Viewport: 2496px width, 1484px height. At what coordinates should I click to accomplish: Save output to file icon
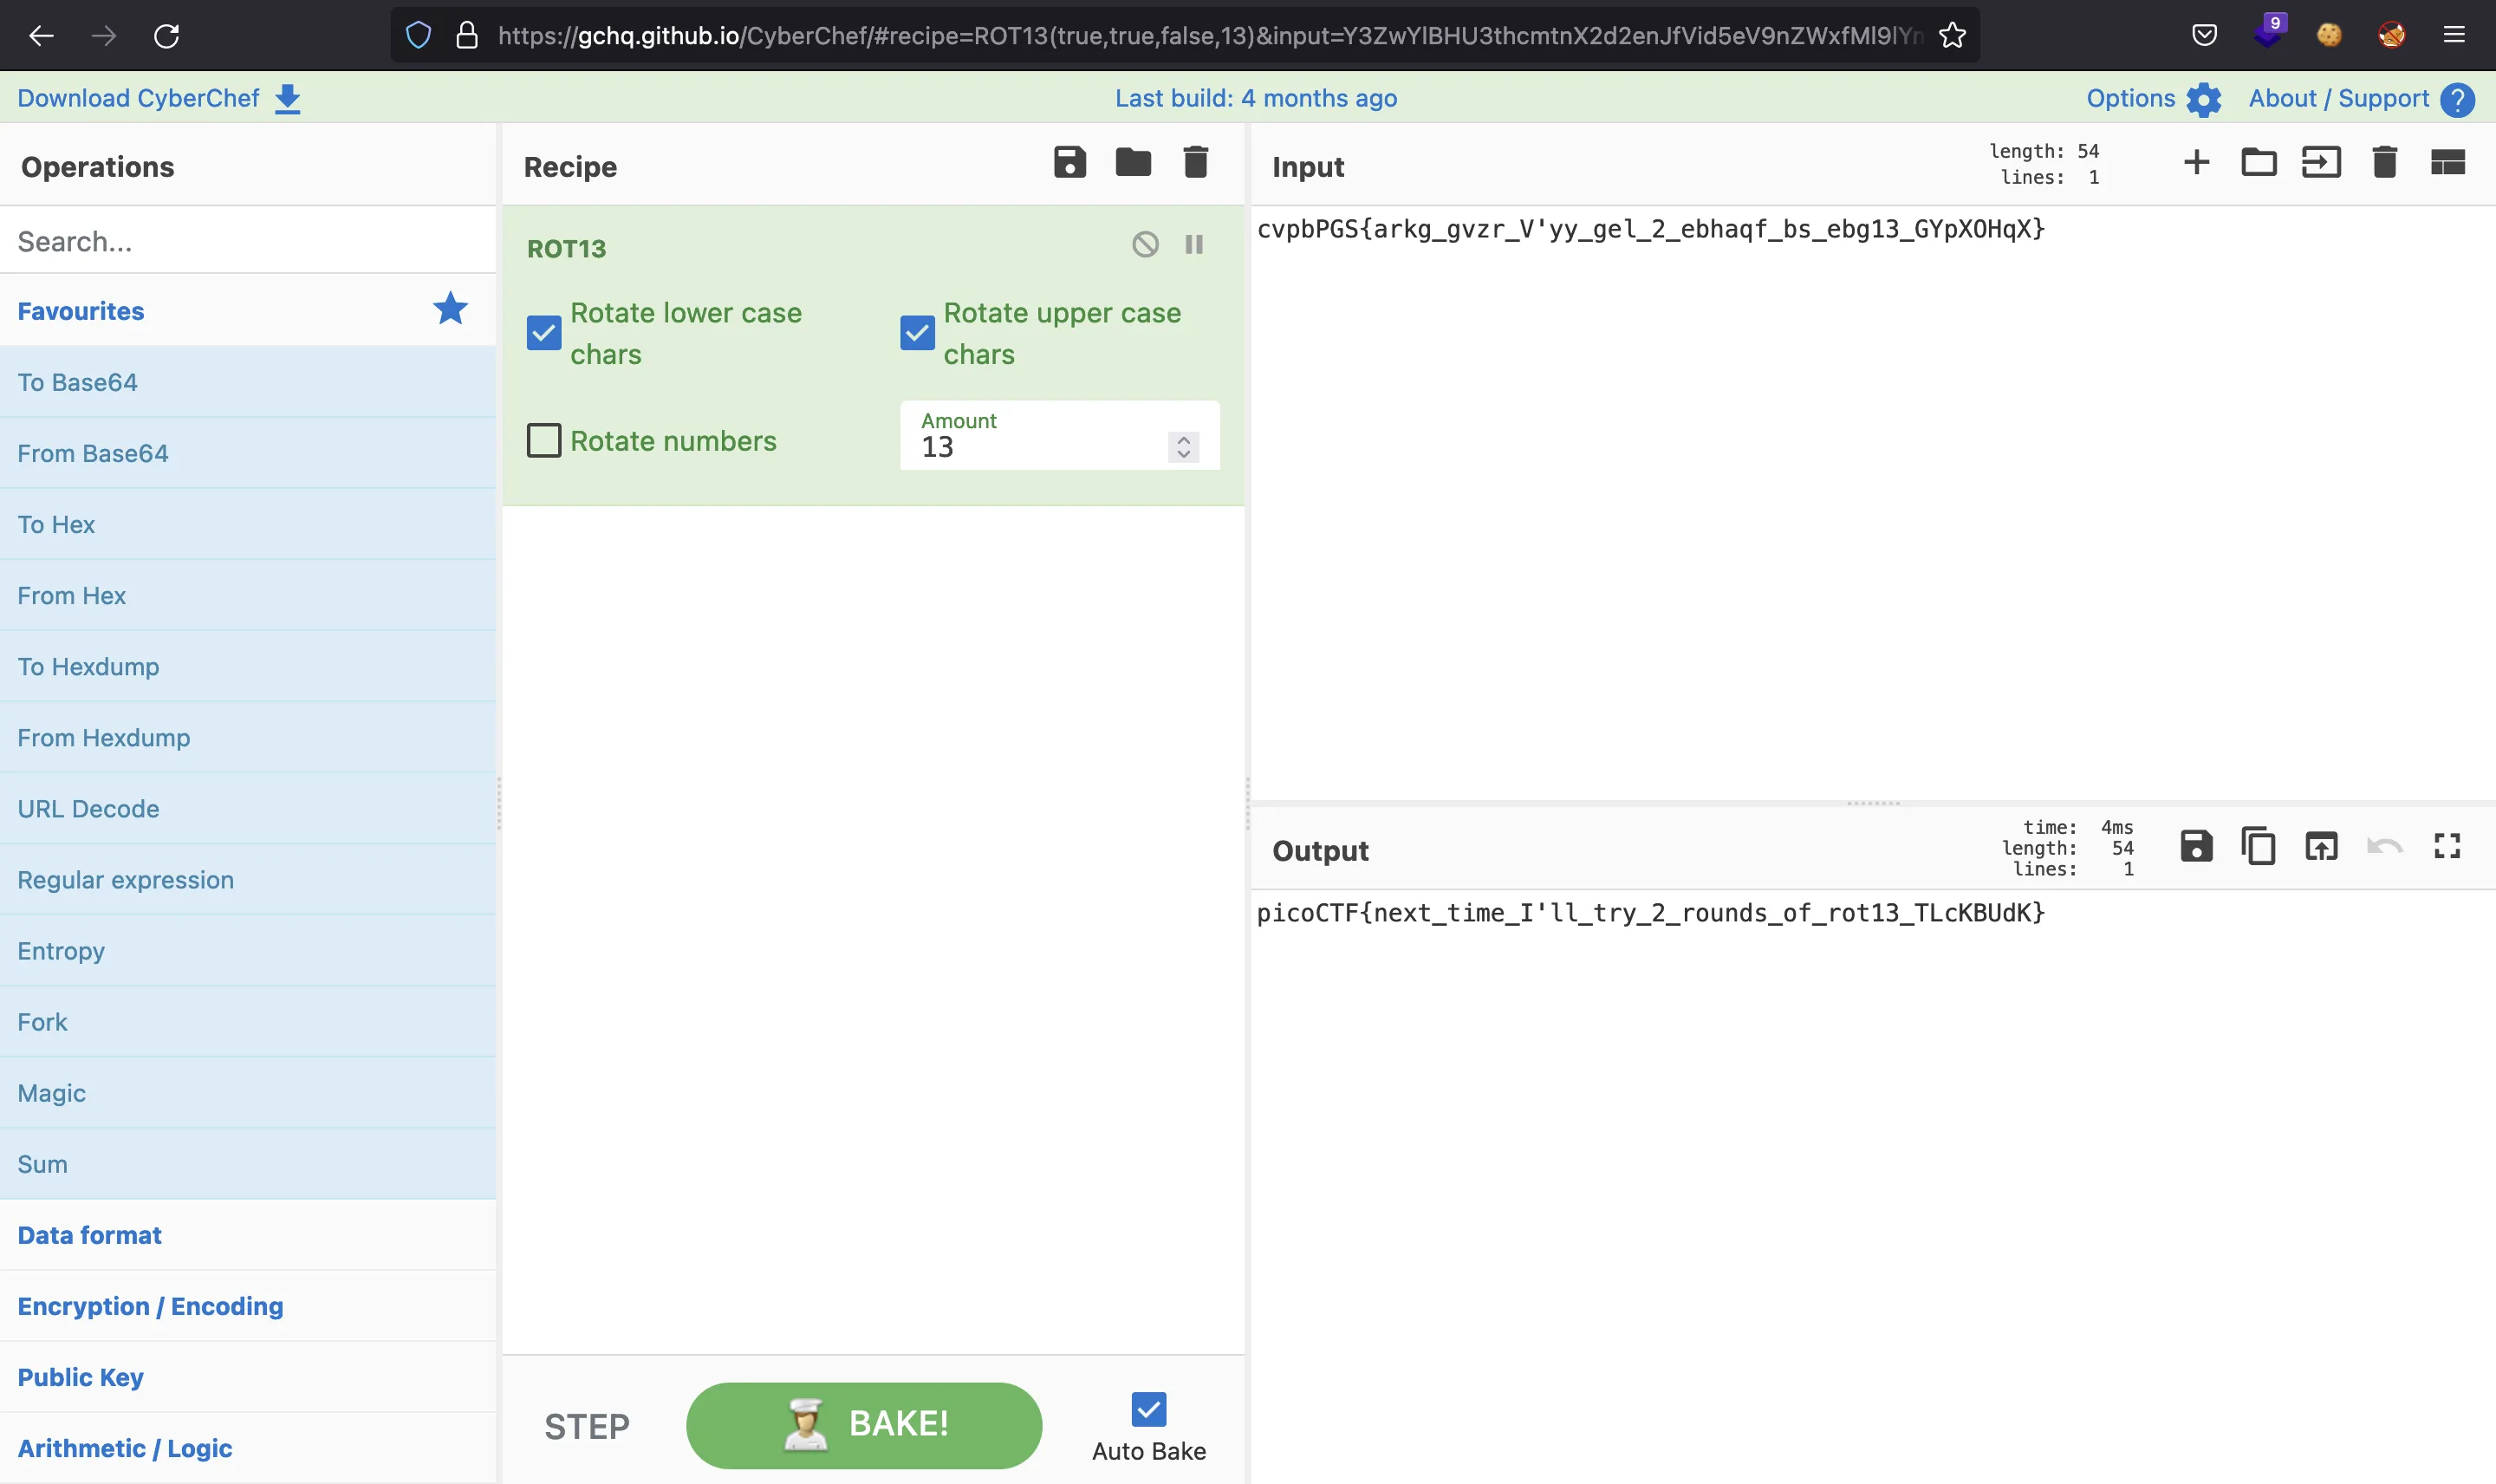point(2195,846)
